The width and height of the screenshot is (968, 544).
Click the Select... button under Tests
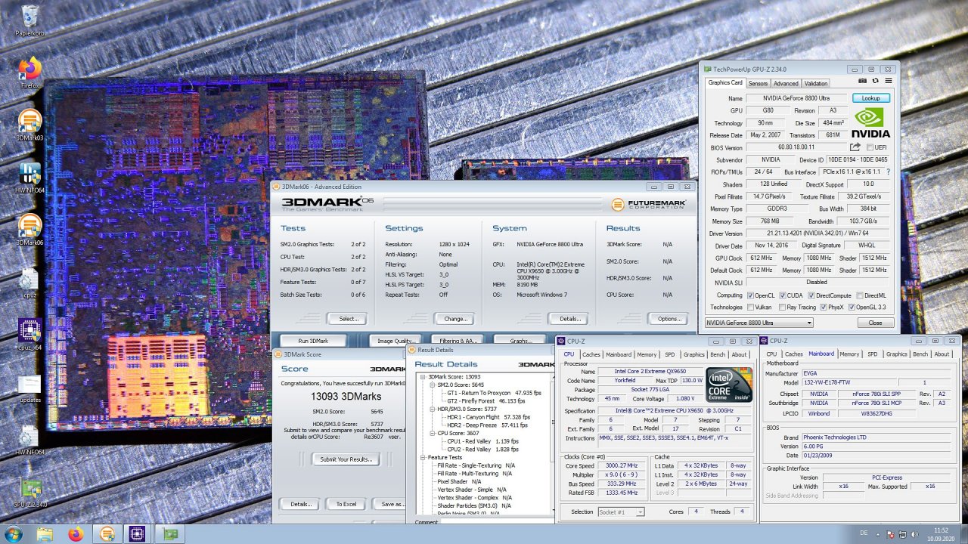(349, 319)
